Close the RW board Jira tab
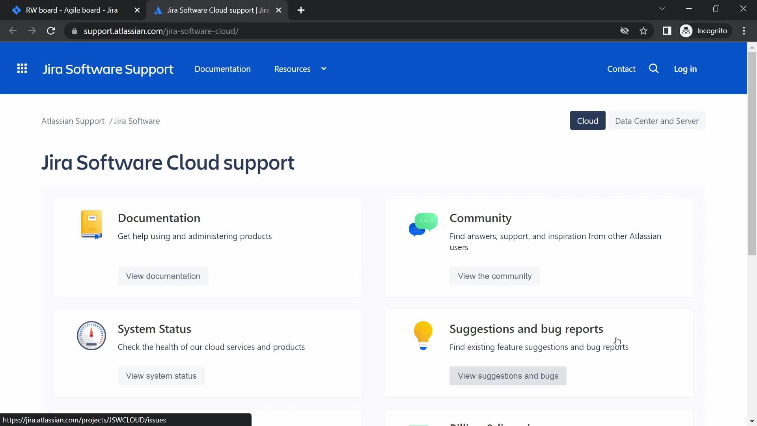The height and width of the screenshot is (426, 757). (x=137, y=10)
